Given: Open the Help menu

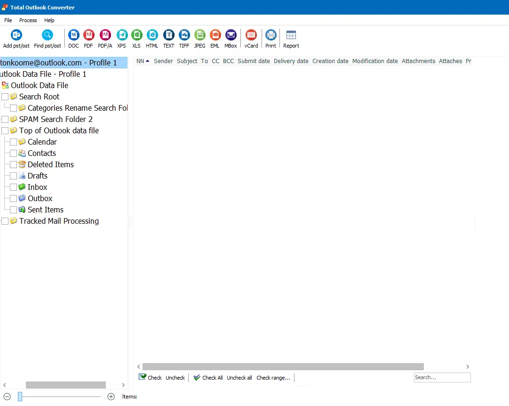Looking at the screenshot, I should click(49, 20).
